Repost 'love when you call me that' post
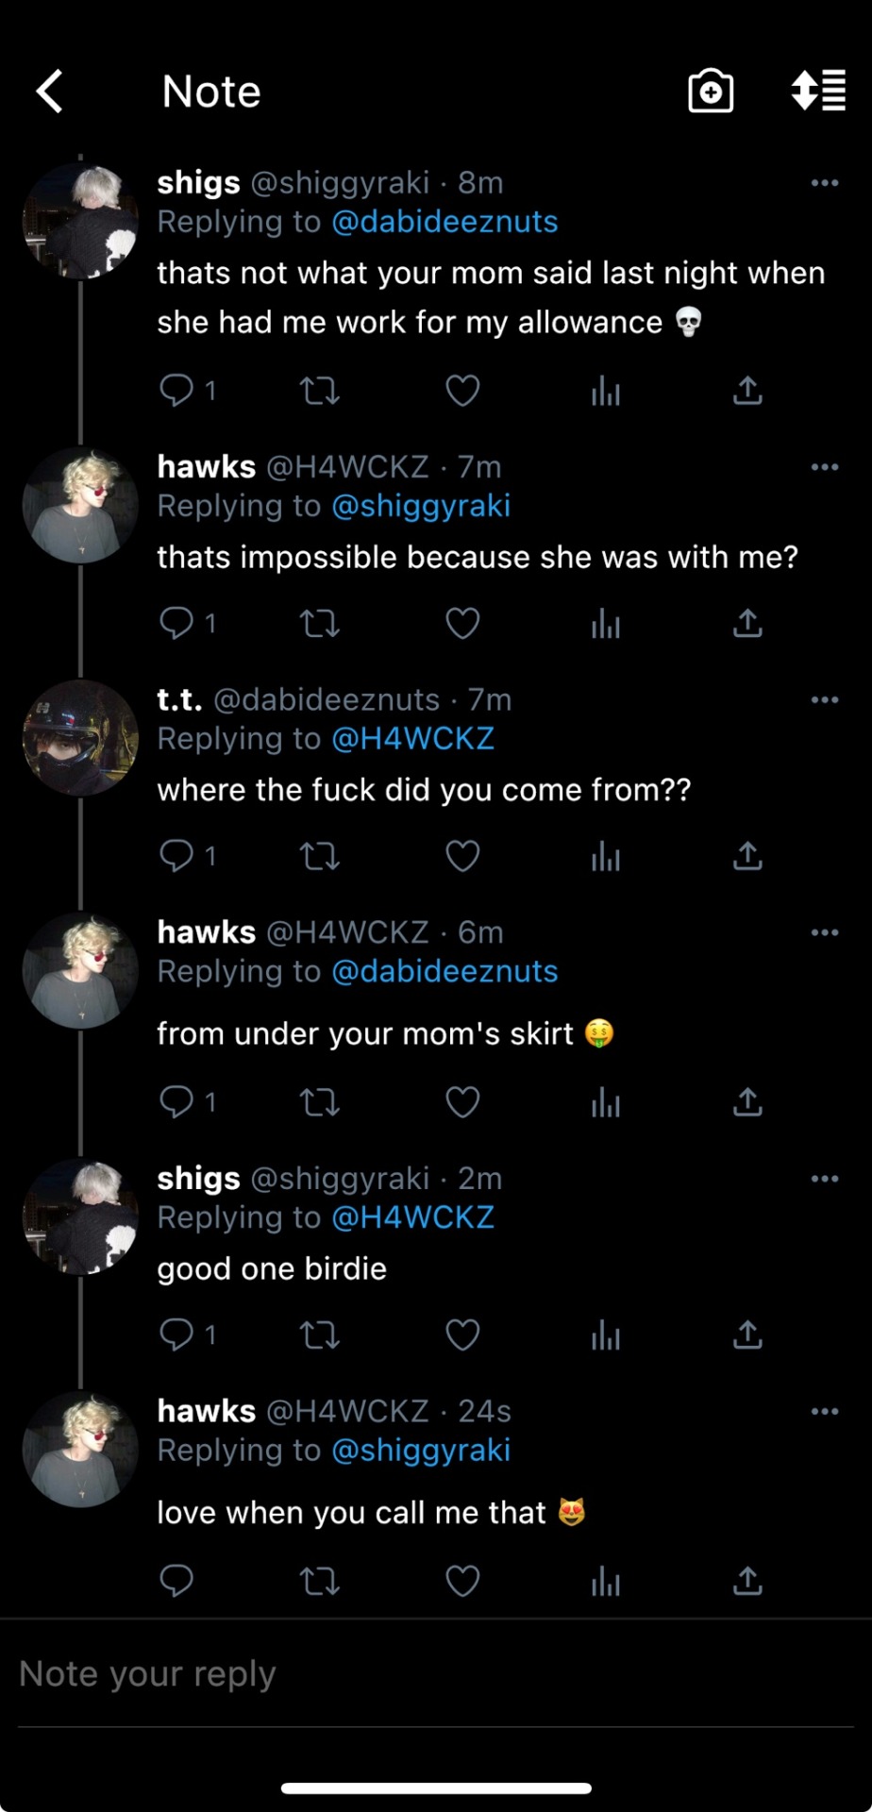 (319, 1581)
